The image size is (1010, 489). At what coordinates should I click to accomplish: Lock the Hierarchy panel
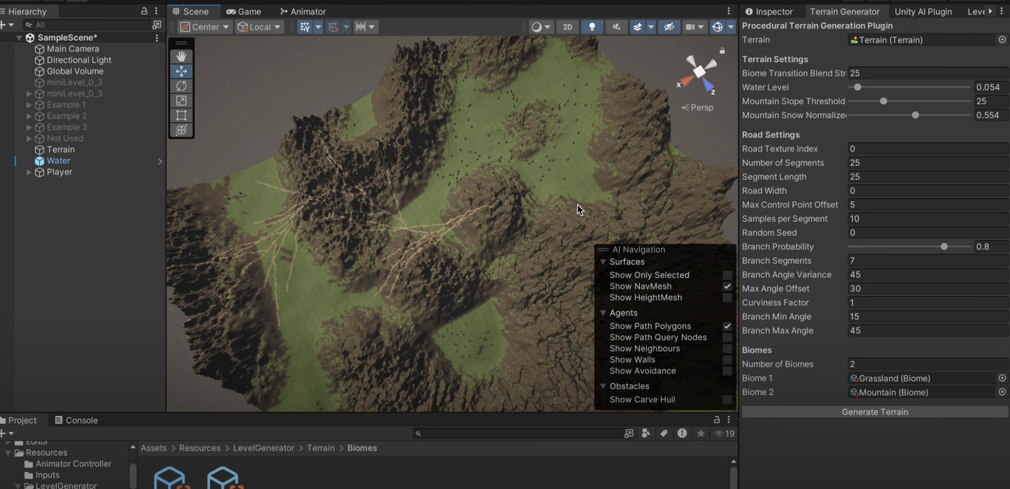144,11
